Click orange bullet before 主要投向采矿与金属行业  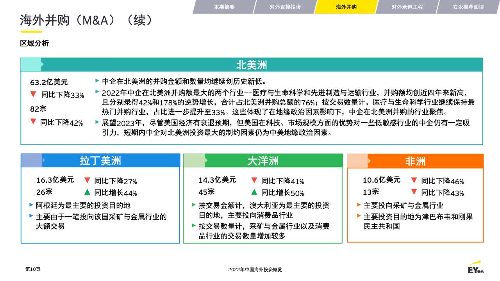click(x=359, y=205)
